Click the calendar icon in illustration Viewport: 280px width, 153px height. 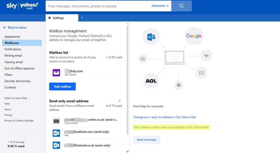pos(179,85)
